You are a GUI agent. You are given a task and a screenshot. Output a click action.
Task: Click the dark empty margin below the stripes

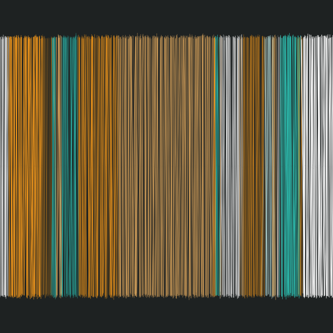point(166,316)
